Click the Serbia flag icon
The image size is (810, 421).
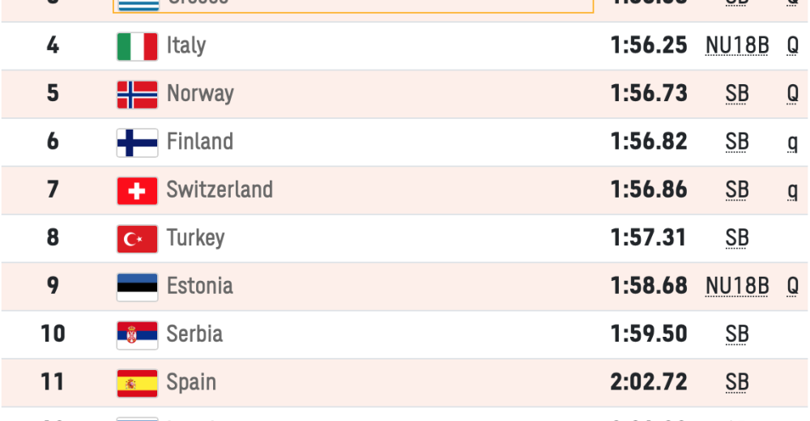[137, 334]
